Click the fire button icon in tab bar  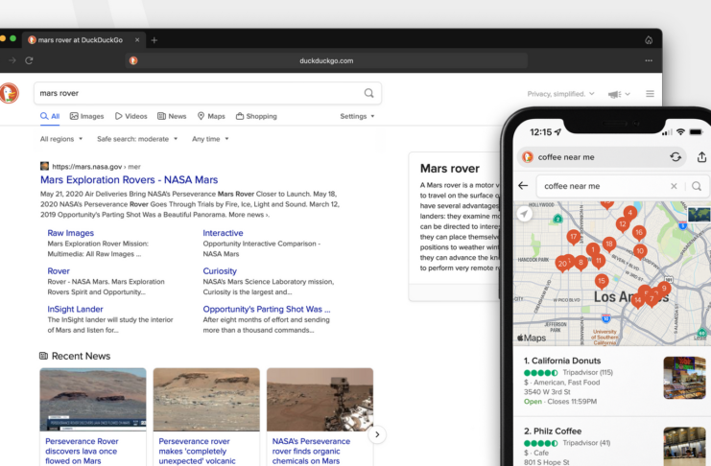tap(649, 40)
